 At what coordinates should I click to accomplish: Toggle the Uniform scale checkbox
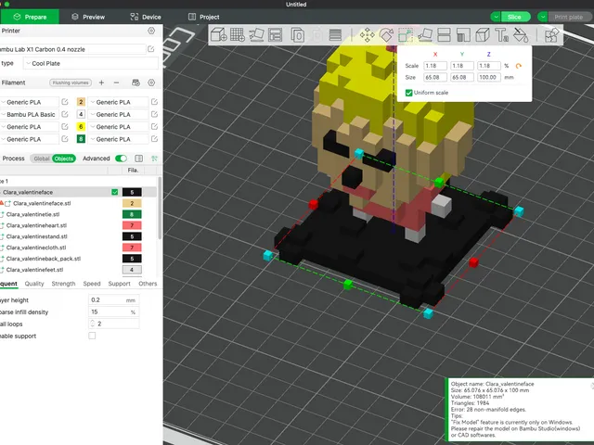(408, 93)
